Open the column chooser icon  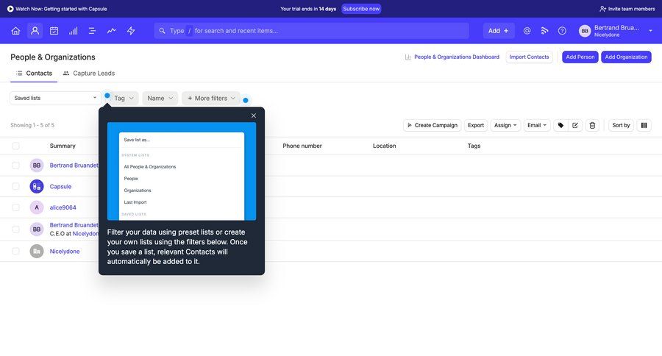644,126
